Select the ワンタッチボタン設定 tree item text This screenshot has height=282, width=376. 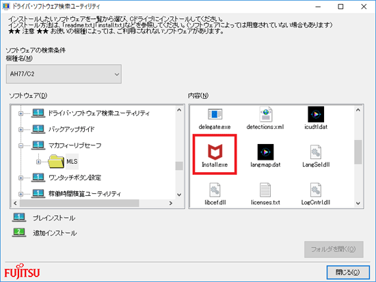coord(75,178)
